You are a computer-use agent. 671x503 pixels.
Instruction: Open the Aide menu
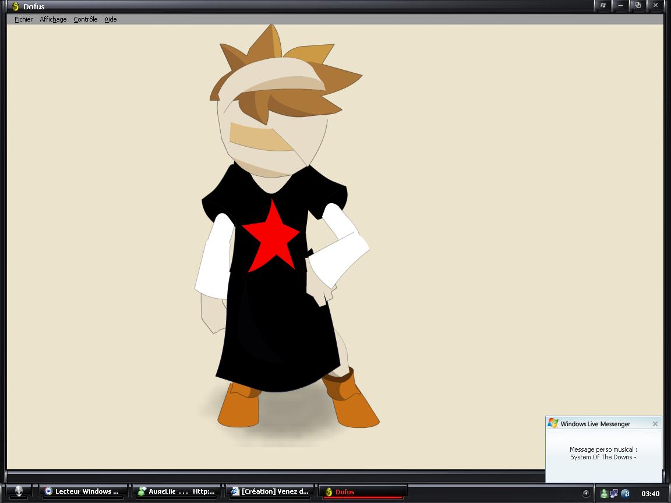pyautogui.click(x=111, y=19)
